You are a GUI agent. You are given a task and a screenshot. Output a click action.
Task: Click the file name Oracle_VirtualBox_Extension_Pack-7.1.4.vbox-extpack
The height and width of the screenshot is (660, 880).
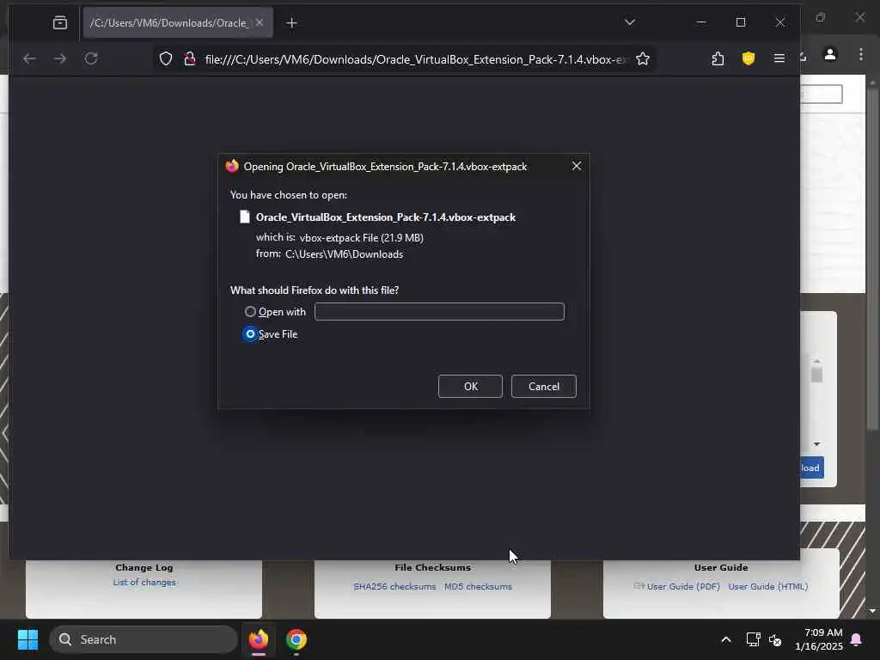[386, 217]
